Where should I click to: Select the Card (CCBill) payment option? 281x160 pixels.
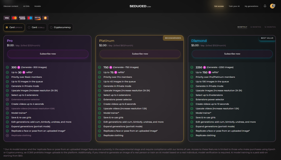(x=36, y=27)
